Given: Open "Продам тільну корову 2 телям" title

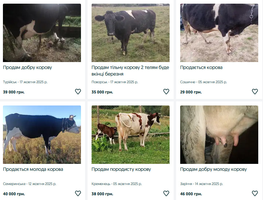Looking at the screenshot, I should pyautogui.click(x=130, y=71).
